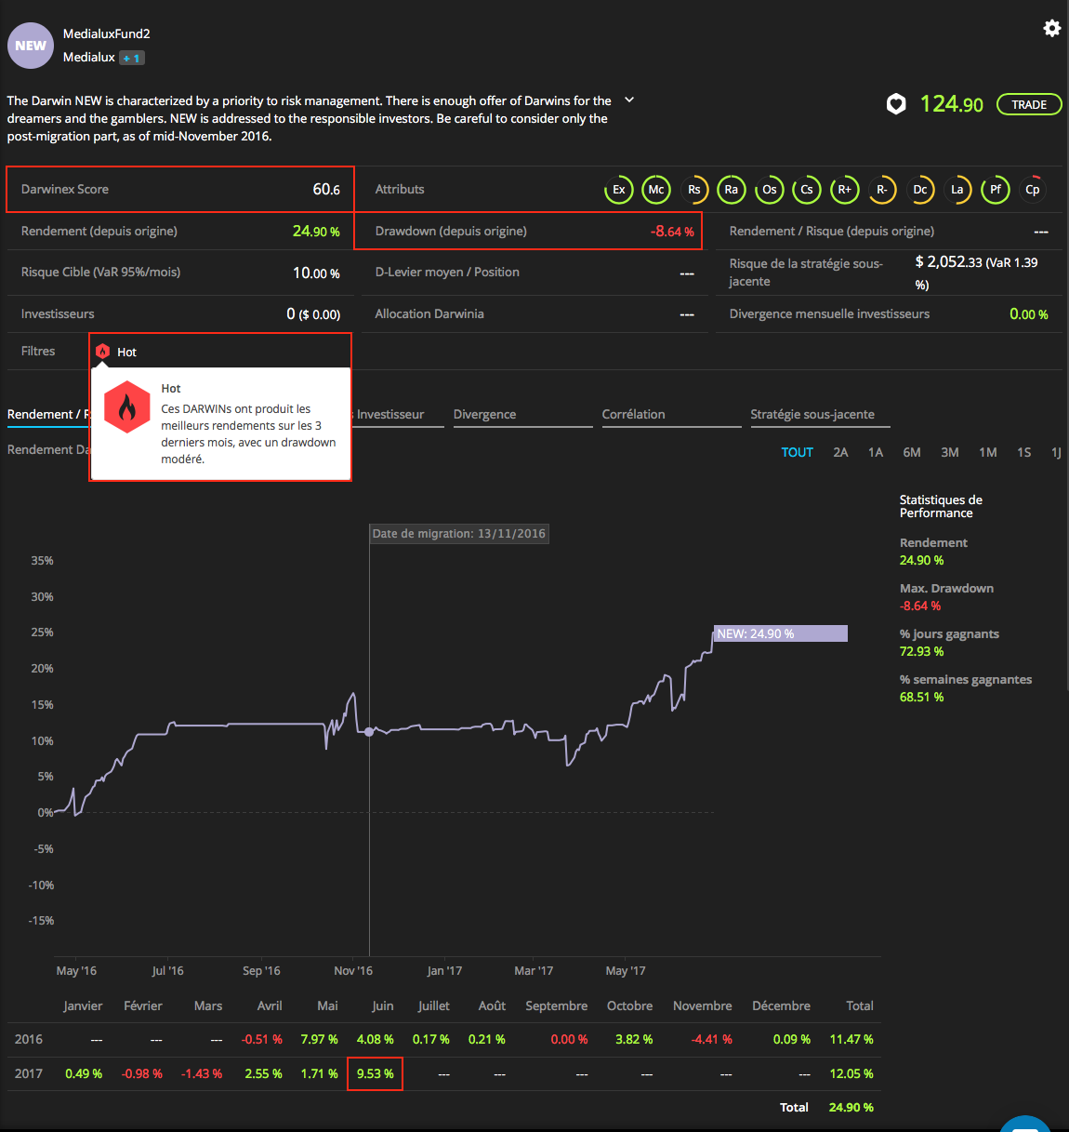Select the 3M time range

[x=950, y=452]
